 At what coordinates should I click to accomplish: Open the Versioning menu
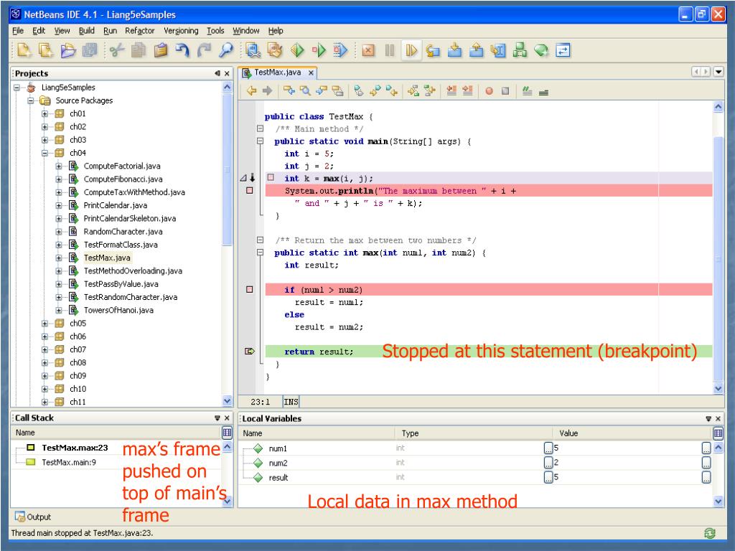pos(181,31)
